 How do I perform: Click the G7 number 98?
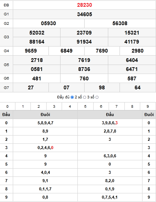pos(102,87)
